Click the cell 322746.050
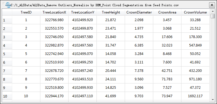The width and height of the screenshot is (217, 104). point(54,37)
